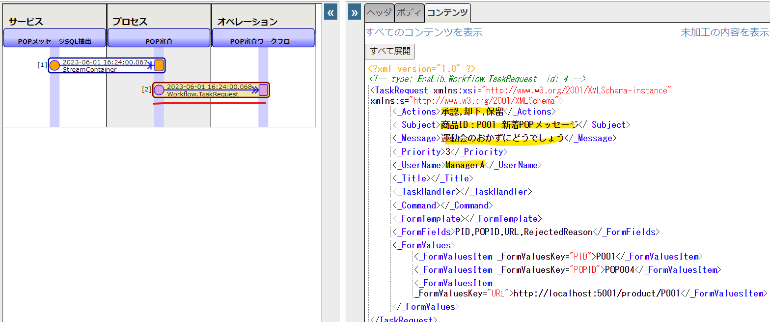Image resolution: width=770 pixels, height=322 pixels.
Task: Switch to the ヘッダ tab
Action: click(x=379, y=13)
